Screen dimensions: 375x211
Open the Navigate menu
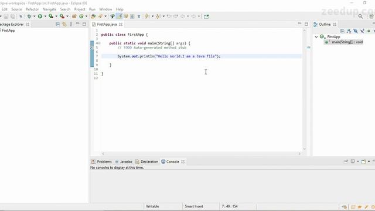pyautogui.click(x=49, y=9)
